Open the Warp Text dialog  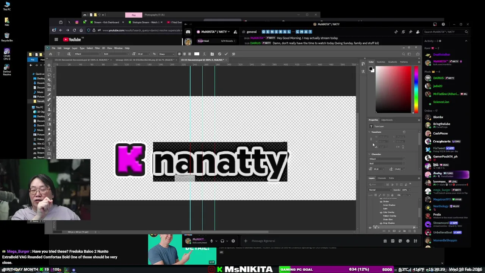click(205, 54)
